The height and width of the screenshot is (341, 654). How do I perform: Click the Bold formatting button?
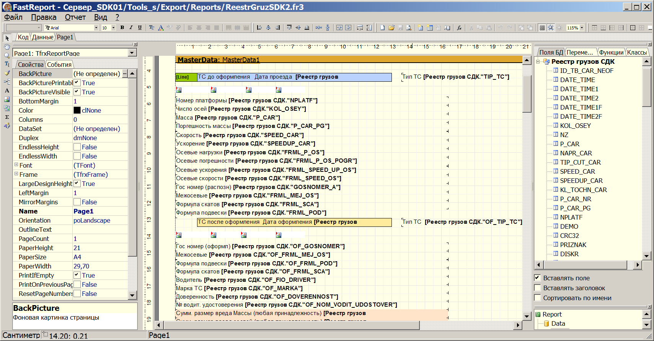tap(122, 27)
